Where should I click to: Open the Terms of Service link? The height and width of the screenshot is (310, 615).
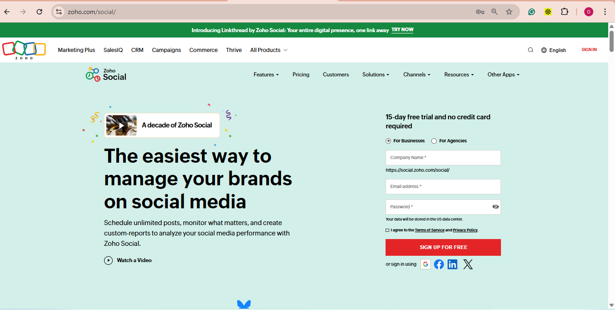pos(429,230)
